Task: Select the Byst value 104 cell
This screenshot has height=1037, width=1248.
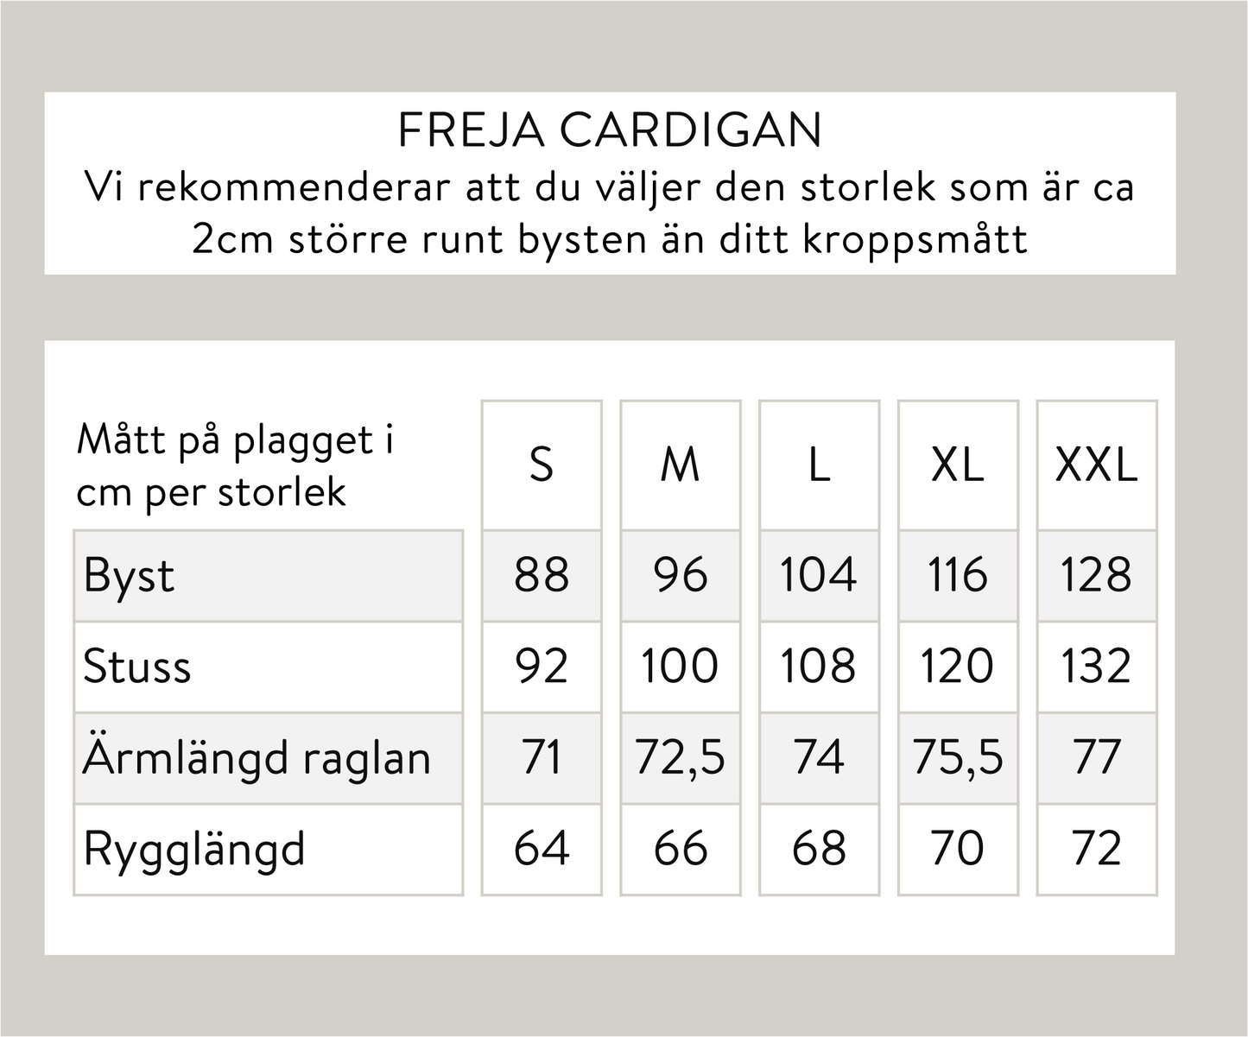Action: 819,576
